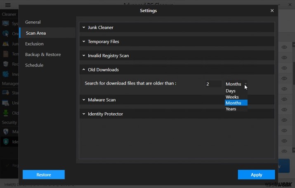Choose Years from the time unit list
This screenshot has width=295, height=188.
231,109
